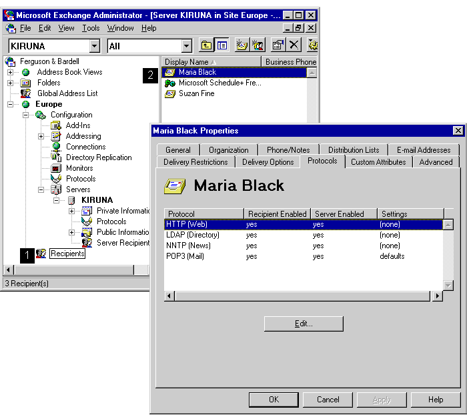
Task: Close the Maria Black Properties dialog
Action: (x=458, y=130)
